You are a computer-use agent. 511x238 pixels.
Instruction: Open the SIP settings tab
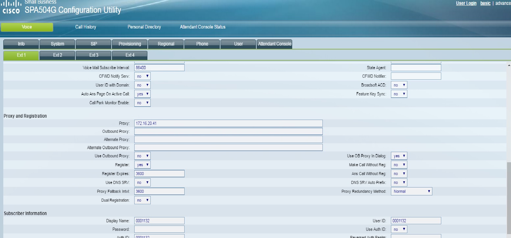pyautogui.click(x=94, y=44)
